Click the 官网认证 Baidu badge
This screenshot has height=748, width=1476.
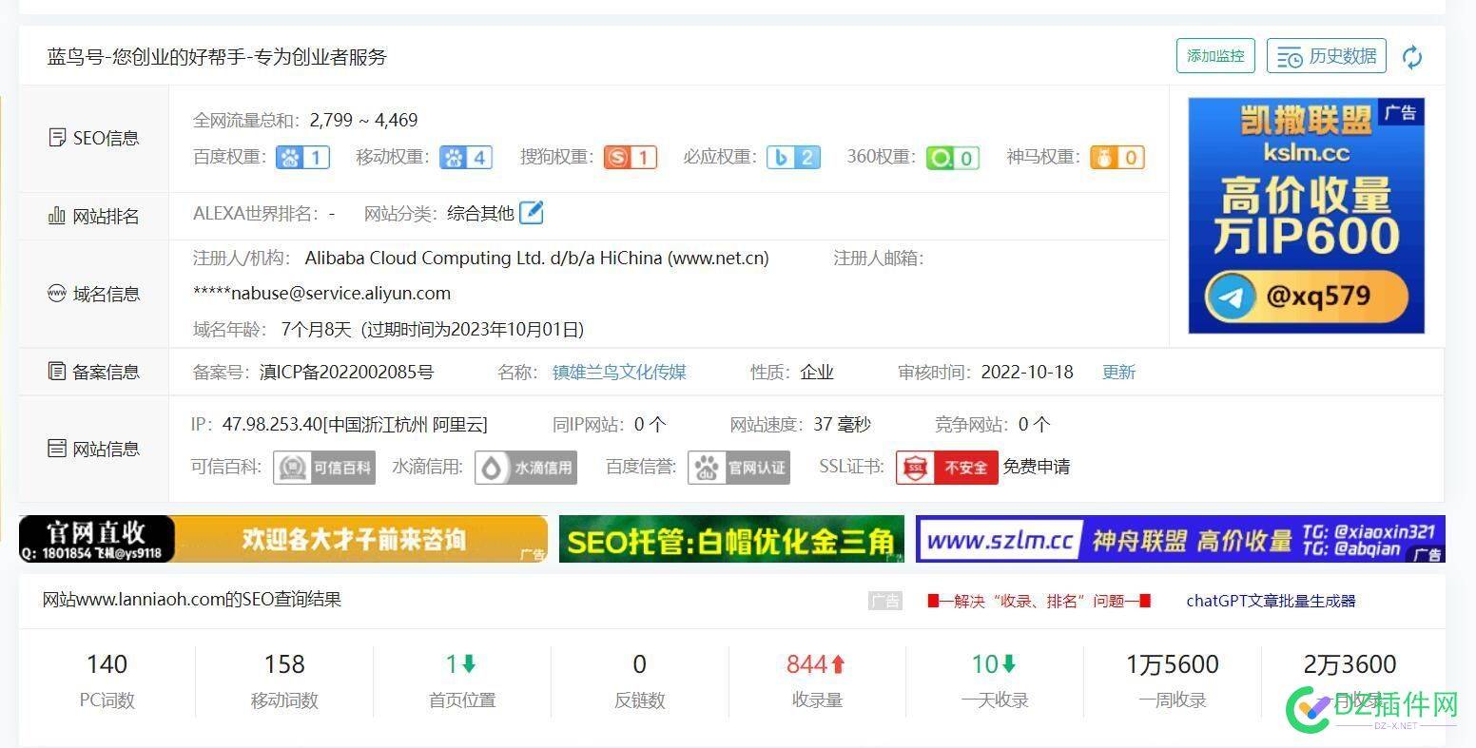[x=739, y=467]
